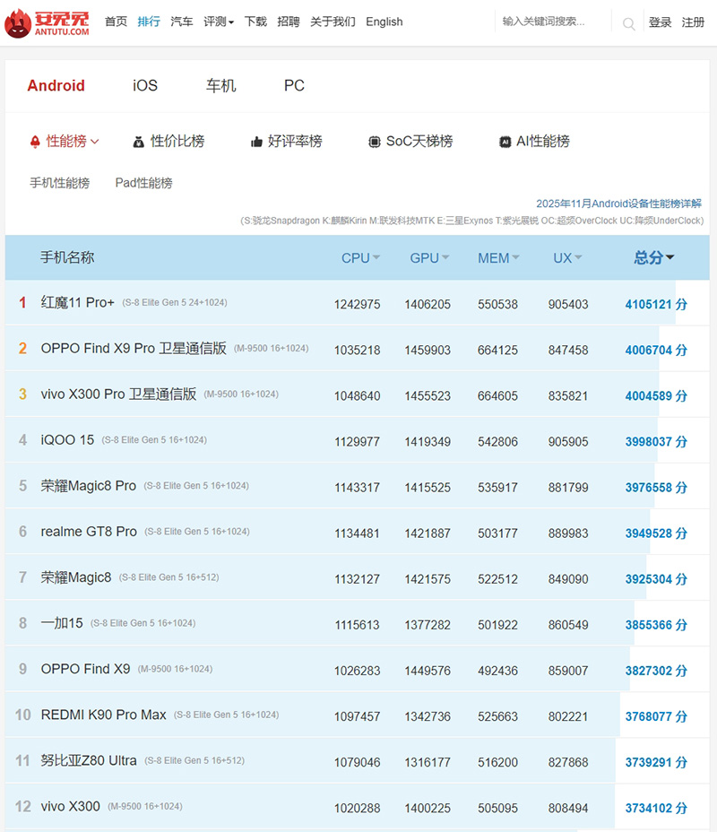Image resolution: width=717 pixels, height=832 pixels.
Task: Open 红魔11 Pro+ ranking entry
Action: point(78,303)
